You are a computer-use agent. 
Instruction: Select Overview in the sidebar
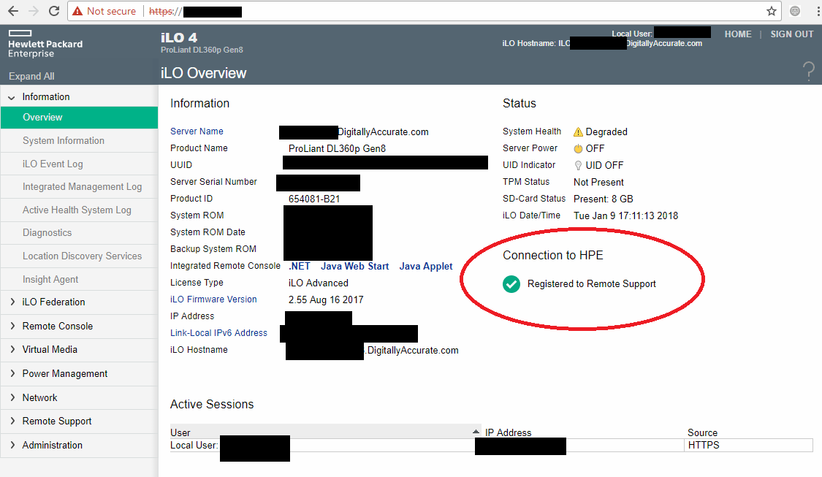(x=79, y=118)
